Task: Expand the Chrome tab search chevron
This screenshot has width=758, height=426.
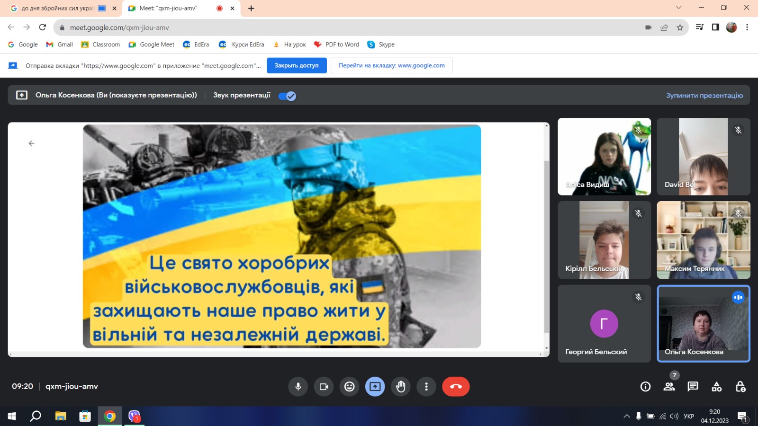Action: [x=678, y=8]
